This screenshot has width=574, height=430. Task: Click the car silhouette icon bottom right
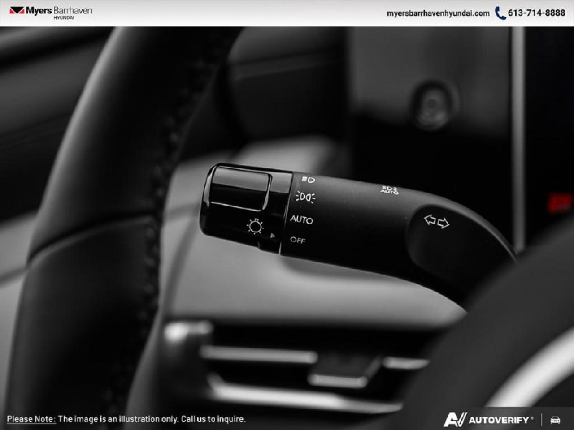click(556, 420)
